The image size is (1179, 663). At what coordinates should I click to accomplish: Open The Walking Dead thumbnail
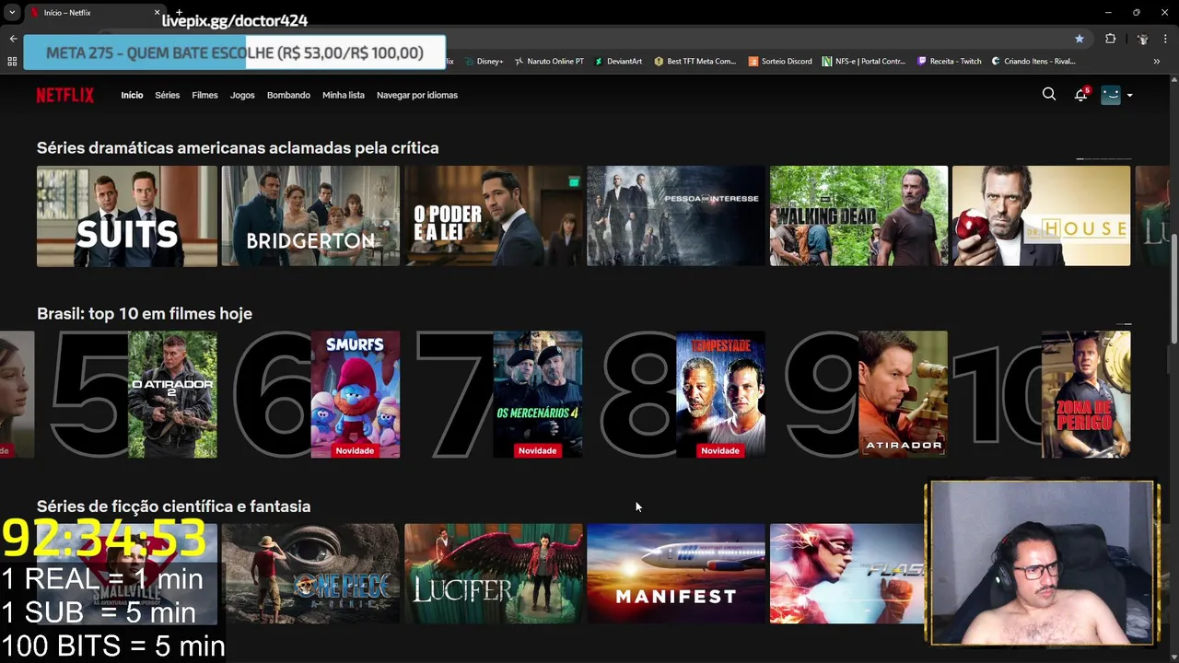point(858,216)
